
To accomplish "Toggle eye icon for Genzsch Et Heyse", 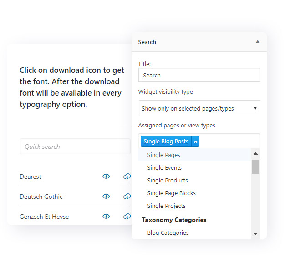I will tap(106, 217).
